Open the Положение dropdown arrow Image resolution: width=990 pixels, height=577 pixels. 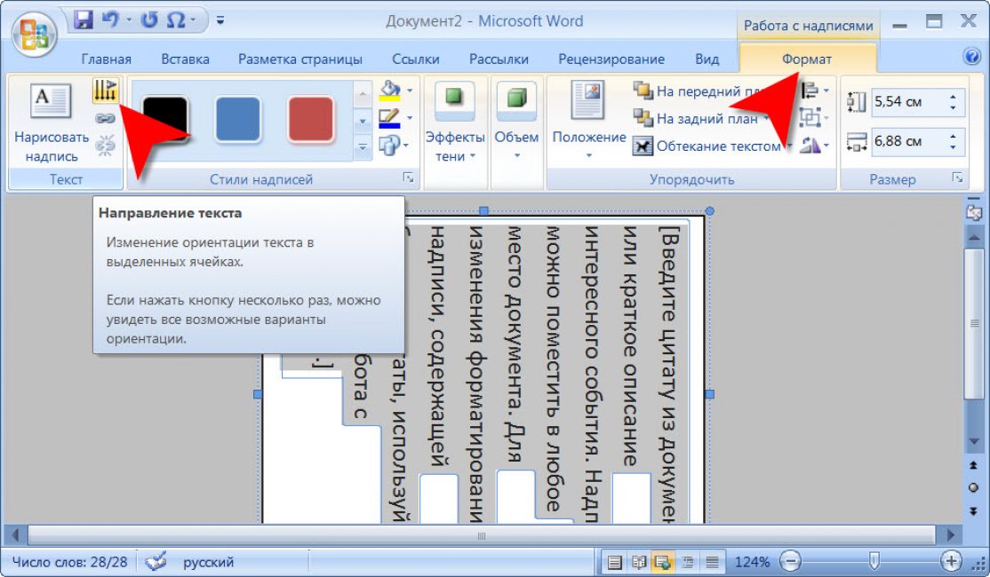click(588, 155)
